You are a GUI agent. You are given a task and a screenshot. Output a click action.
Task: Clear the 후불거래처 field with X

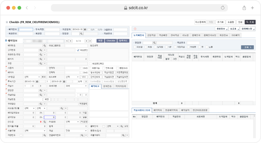[127, 135]
